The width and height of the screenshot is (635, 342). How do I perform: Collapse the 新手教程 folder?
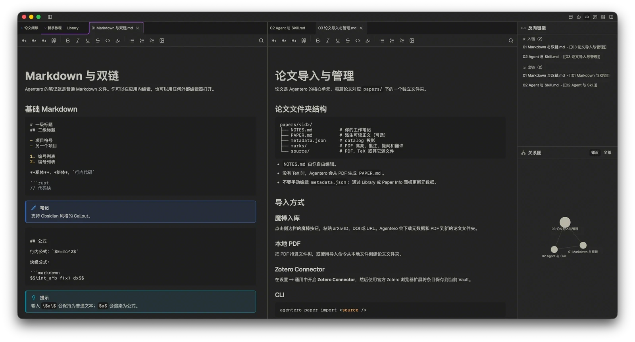(53, 28)
